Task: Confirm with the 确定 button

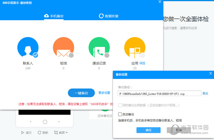Action: pos(148,130)
